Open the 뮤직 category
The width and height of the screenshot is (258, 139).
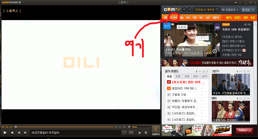[188, 18]
